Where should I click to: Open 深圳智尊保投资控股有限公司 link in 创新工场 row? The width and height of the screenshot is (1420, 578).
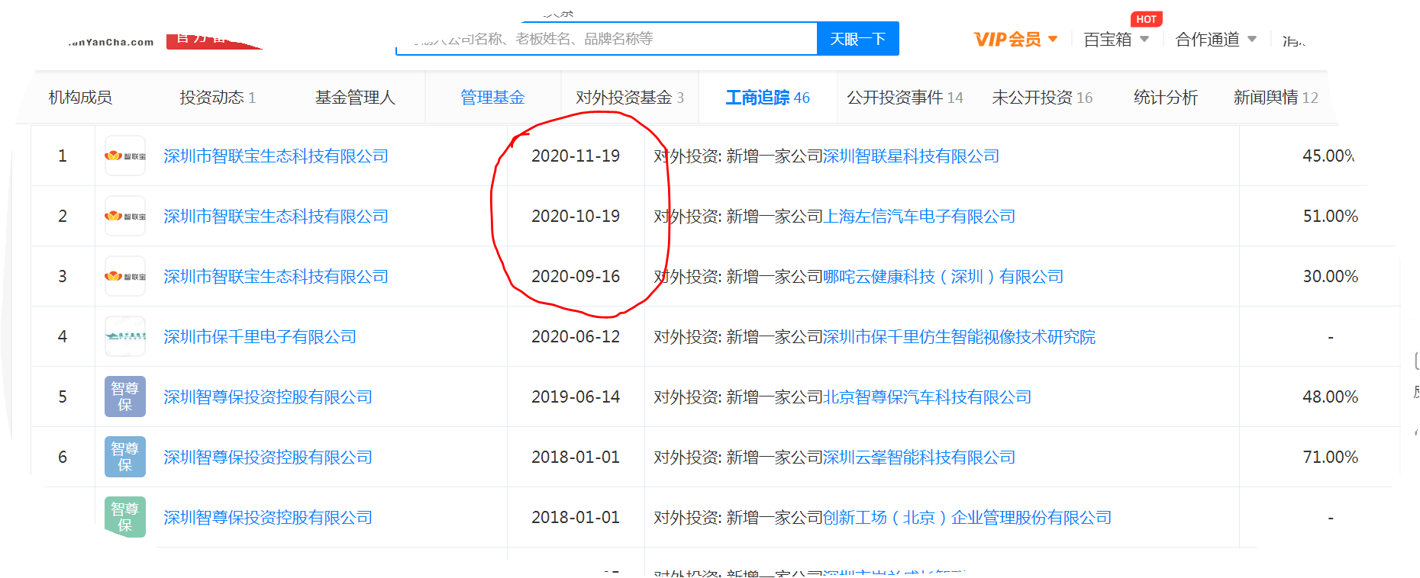click(x=268, y=518)
